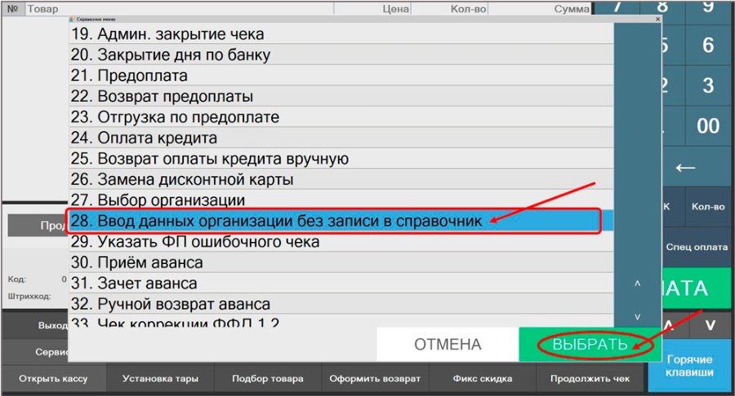Close the Сервисное меню dialog
This screenshot has height=396, width=735.
657,20
